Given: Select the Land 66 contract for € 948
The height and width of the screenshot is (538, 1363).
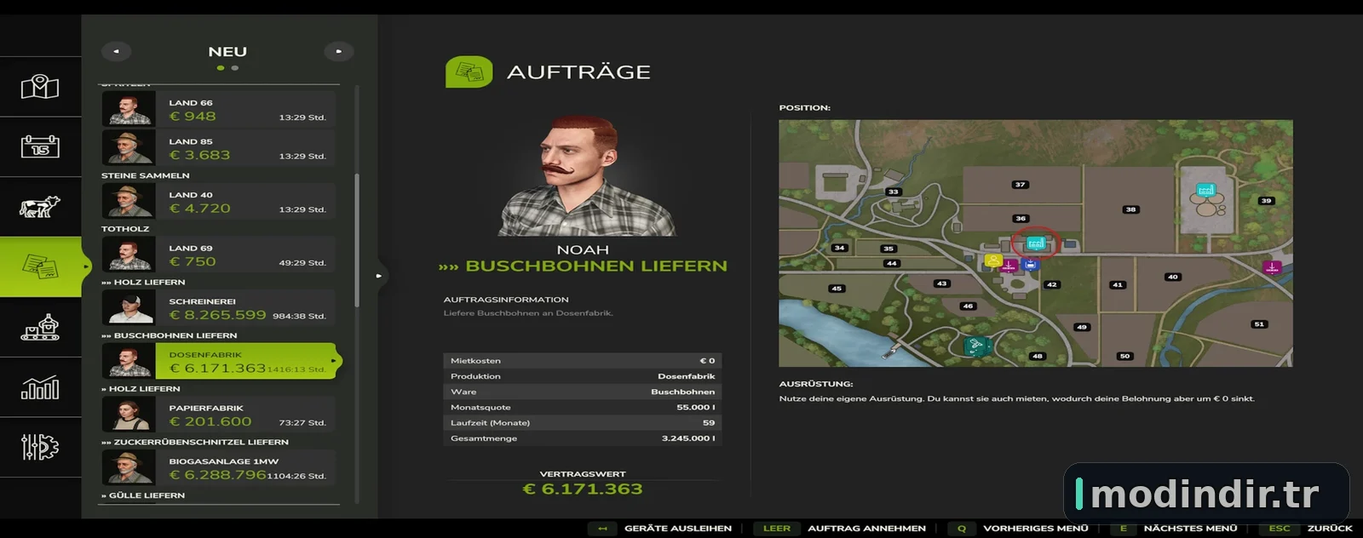Looking at the screenshot, I should 218,110.
